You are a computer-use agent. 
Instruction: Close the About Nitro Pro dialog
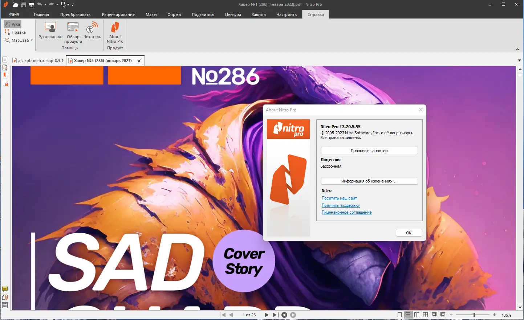(x=421, y=110)
